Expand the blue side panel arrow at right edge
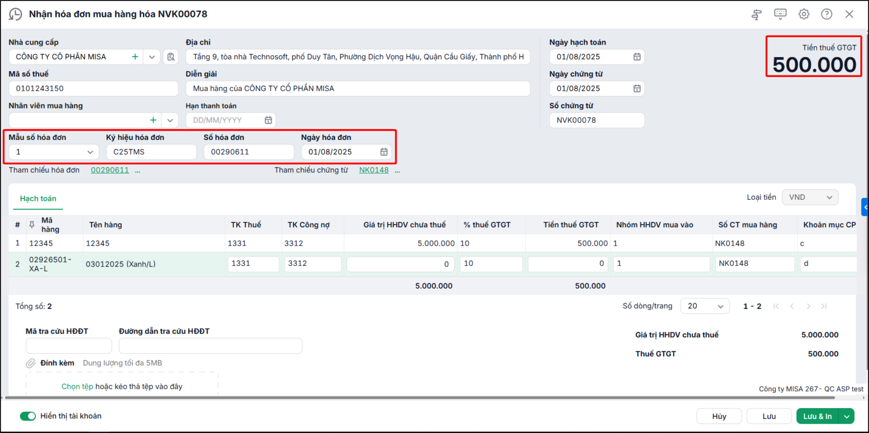This screenshot has height=433, width=869. [865, 207]
